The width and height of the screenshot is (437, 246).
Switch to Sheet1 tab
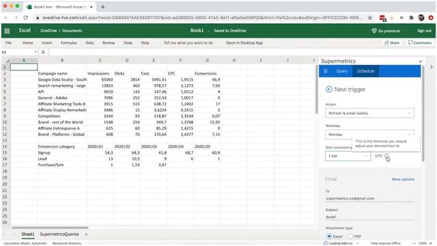pyautogui.click(x=28, y=234)
